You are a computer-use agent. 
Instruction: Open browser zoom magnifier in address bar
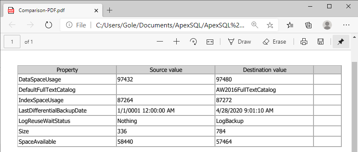click(254, 25)
